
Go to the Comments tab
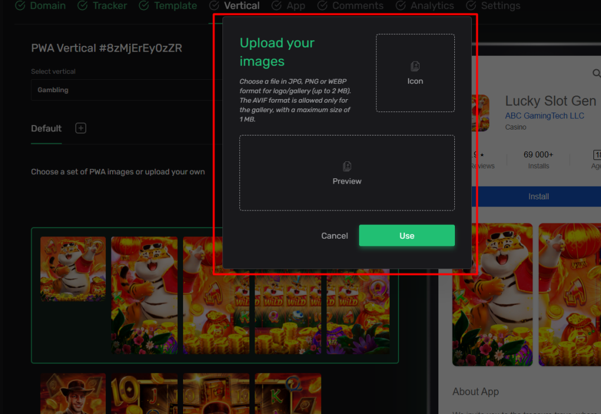(357, 6)
